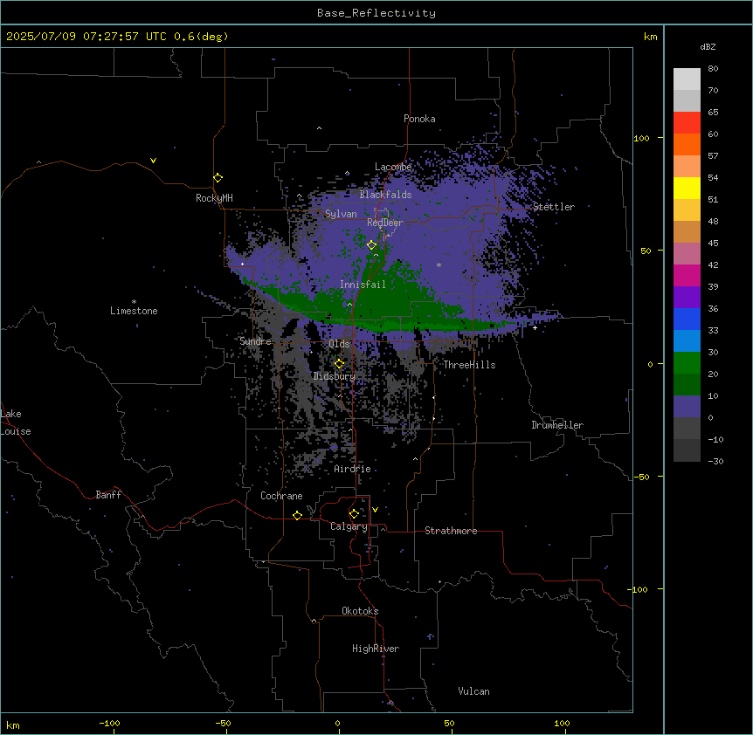The image size is (753, 735).
Task: Click the Innisfail label
Action: (363, 285)
